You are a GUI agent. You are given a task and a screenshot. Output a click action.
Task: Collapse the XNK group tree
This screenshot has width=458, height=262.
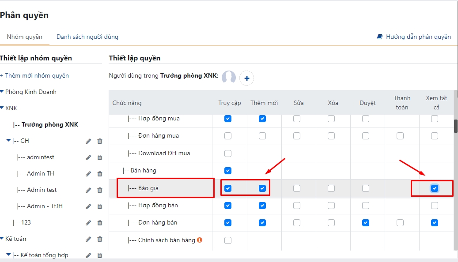coord(2,108)
